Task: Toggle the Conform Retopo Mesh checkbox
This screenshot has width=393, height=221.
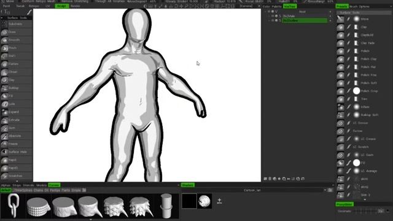Action: coord(20,1)
